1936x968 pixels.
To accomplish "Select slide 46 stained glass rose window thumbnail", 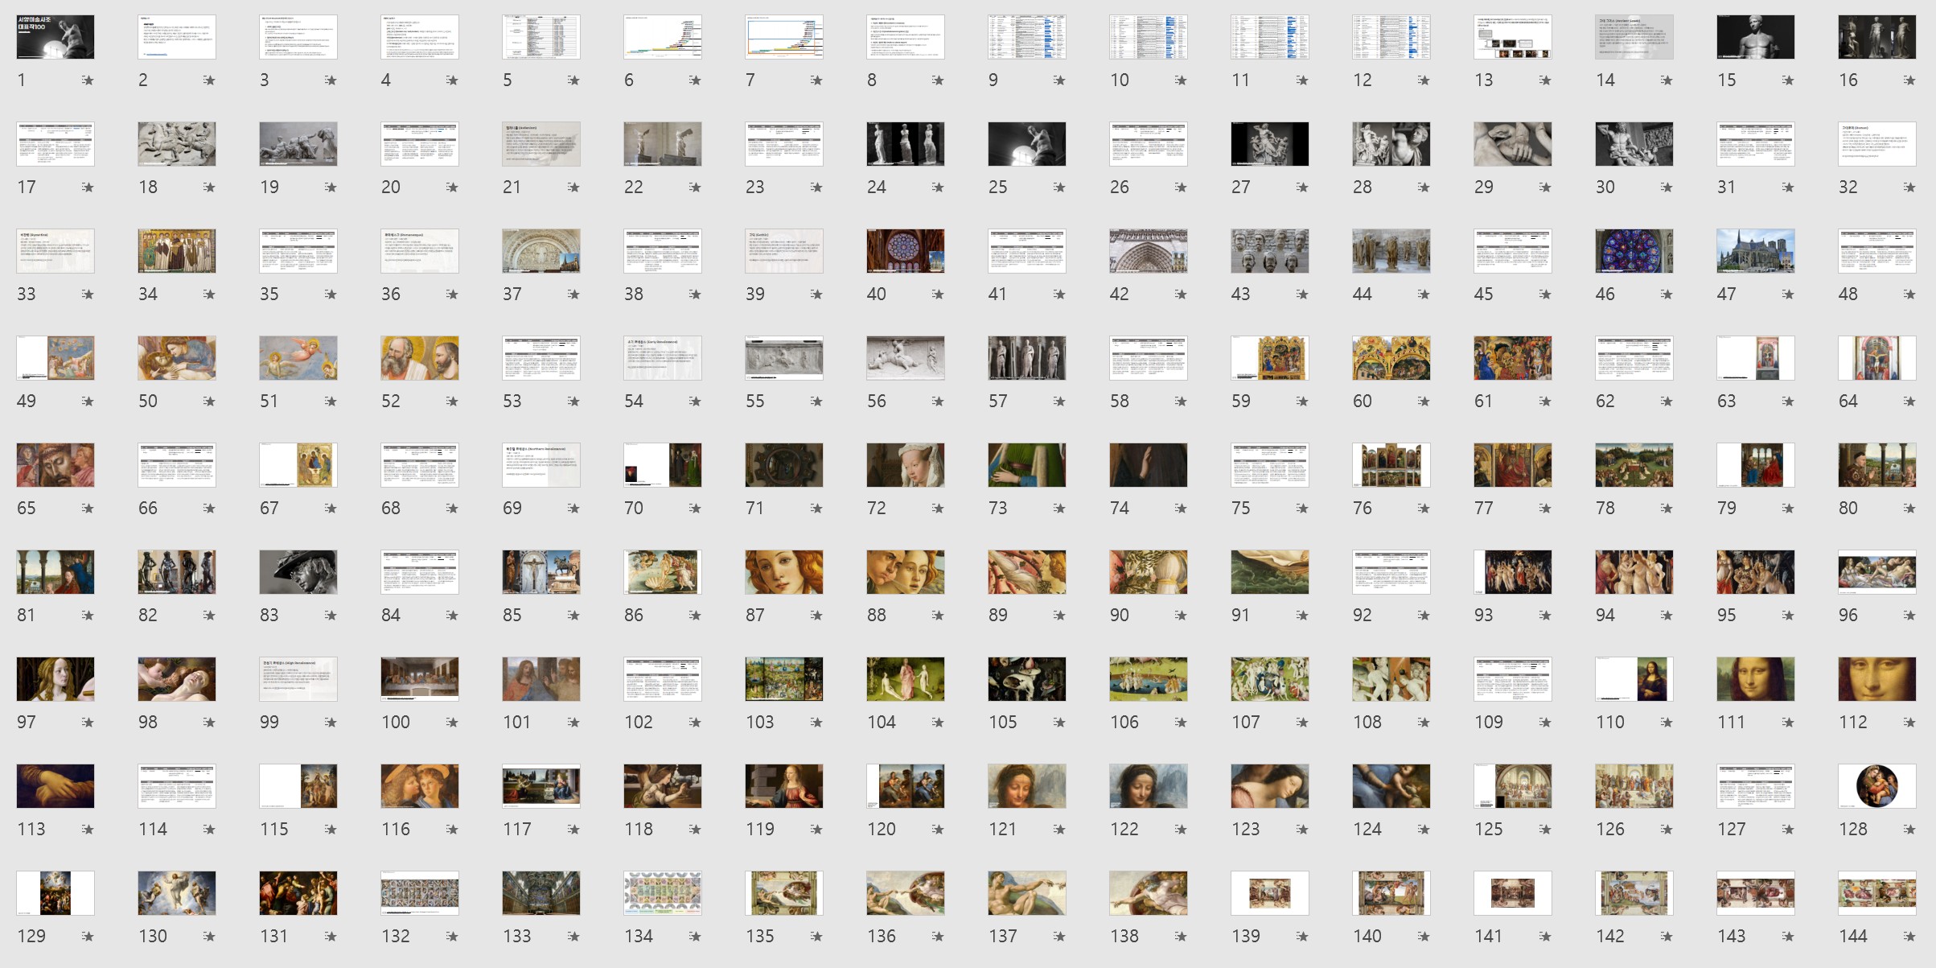I will coord(1634,251).
